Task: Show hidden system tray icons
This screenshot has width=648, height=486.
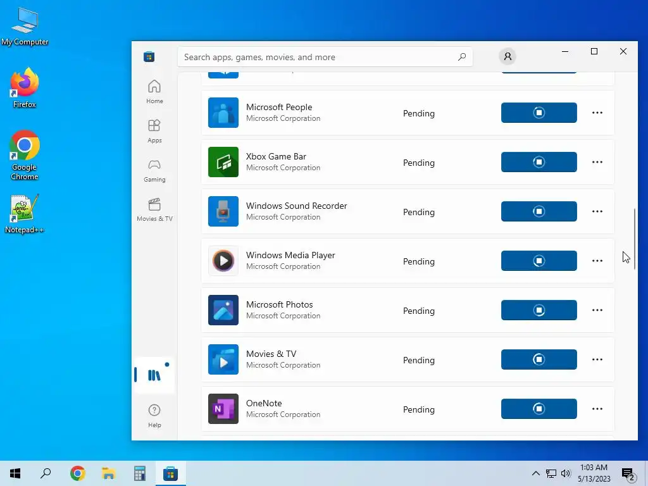Action: tap(535, 473)
